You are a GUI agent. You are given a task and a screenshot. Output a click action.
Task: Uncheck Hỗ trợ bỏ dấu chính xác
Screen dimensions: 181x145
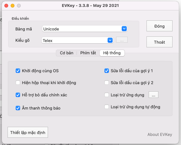pos(18,95)
